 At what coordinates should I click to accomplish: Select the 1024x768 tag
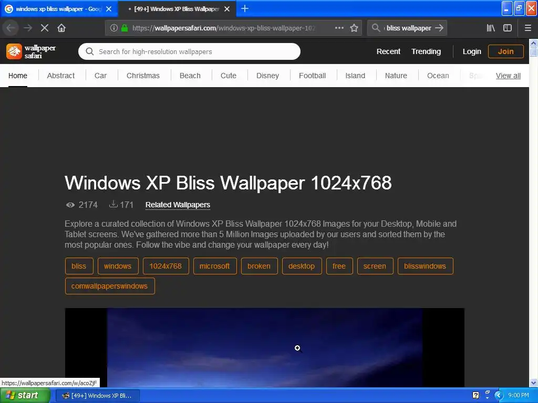coord(165,266)
